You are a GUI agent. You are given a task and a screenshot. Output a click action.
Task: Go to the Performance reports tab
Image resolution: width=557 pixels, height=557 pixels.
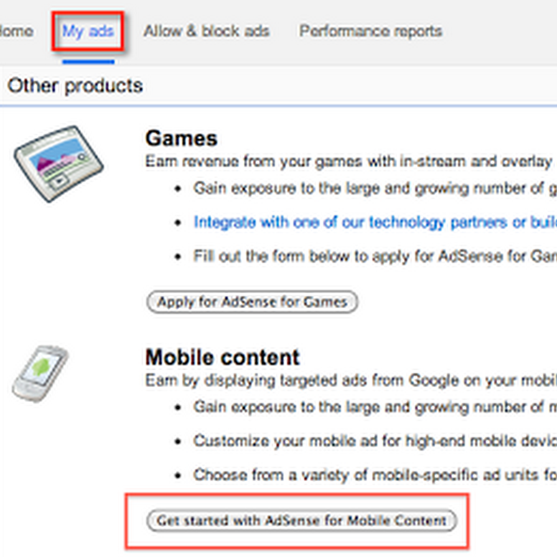(x=370, y=31)
